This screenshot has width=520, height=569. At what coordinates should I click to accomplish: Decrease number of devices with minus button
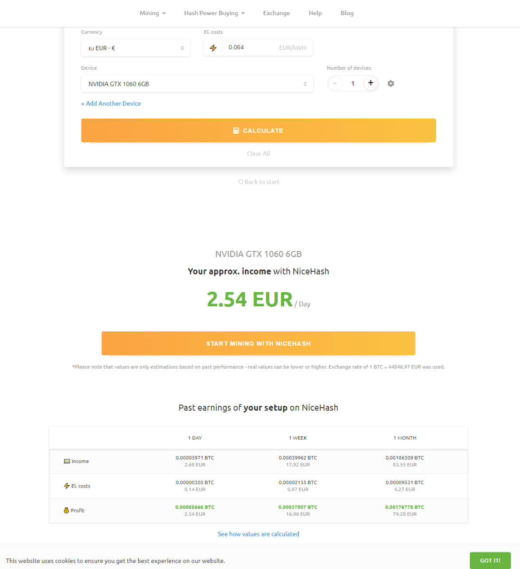pyautogui.click(x=335, y=83)
